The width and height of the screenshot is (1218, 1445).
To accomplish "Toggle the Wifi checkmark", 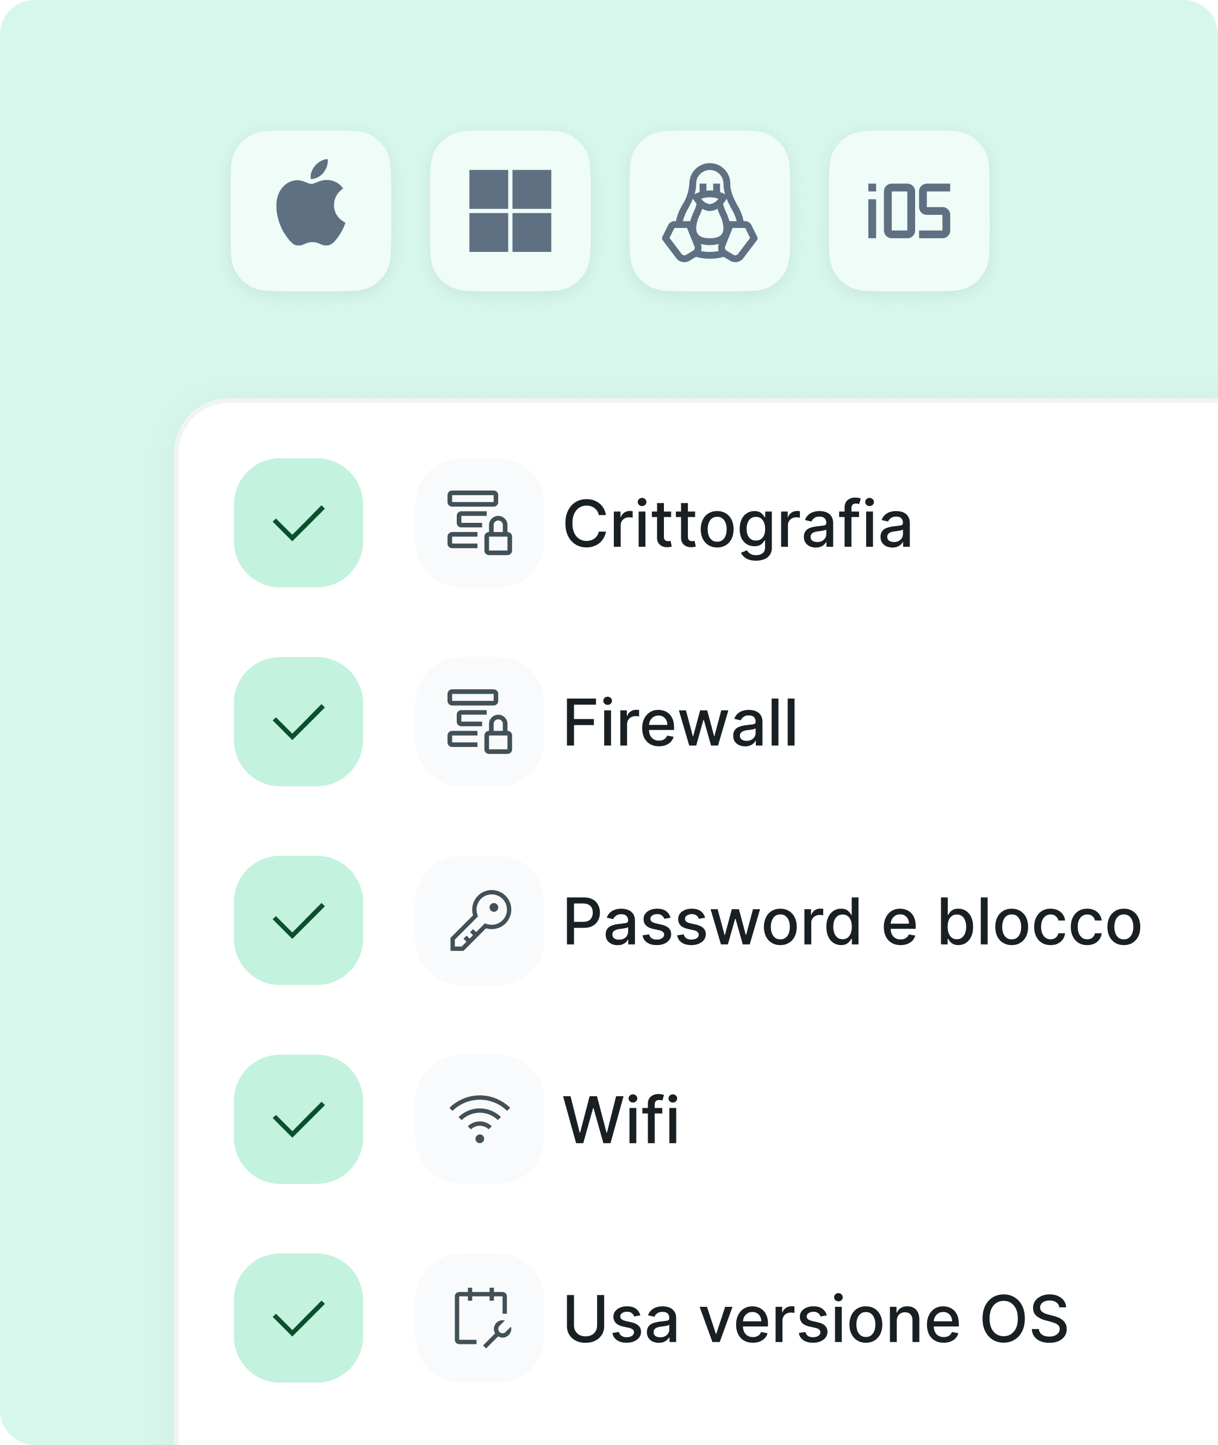I will [x=300, y=1119].
